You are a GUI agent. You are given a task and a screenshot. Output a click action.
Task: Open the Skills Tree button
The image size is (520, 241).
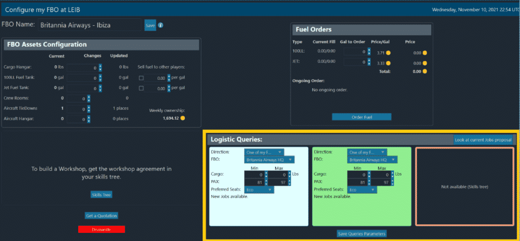click(102, 195)
